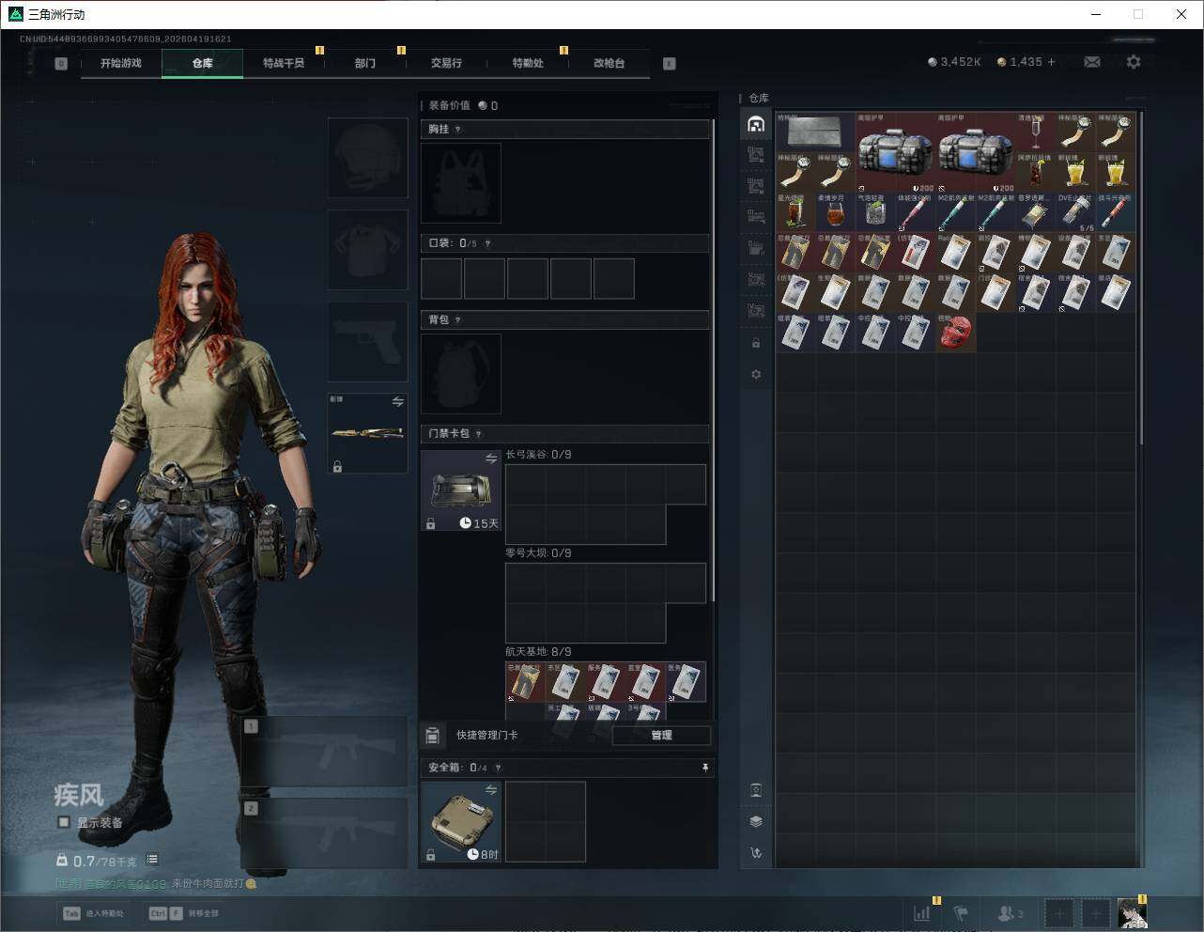Open the statistics bar chart icon
Screen dimensions: 1204x932
(922, 912)
